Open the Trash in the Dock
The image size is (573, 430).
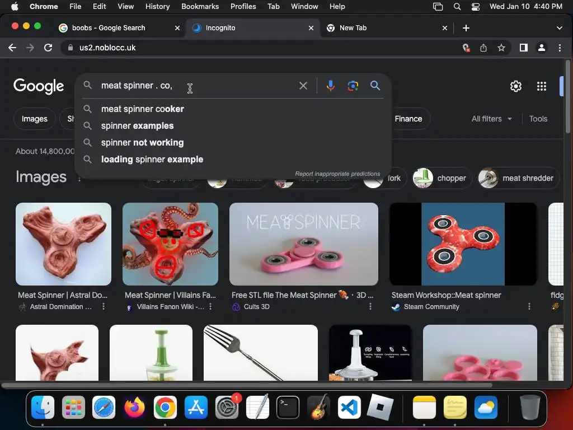tap(530, 407)
